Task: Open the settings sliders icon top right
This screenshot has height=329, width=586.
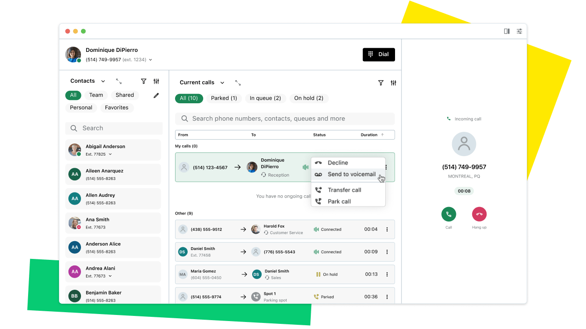Action: 519,31
